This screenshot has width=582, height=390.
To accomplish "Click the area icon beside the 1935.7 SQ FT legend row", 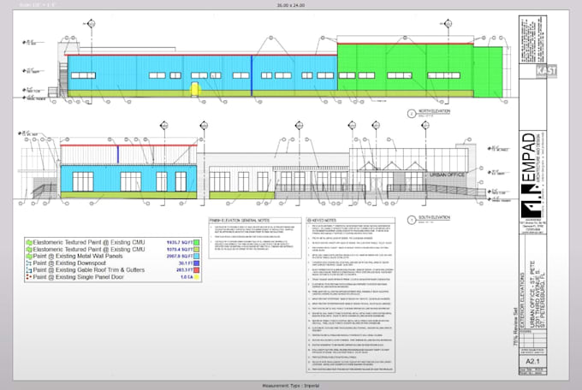I will (x=29, y=242).
